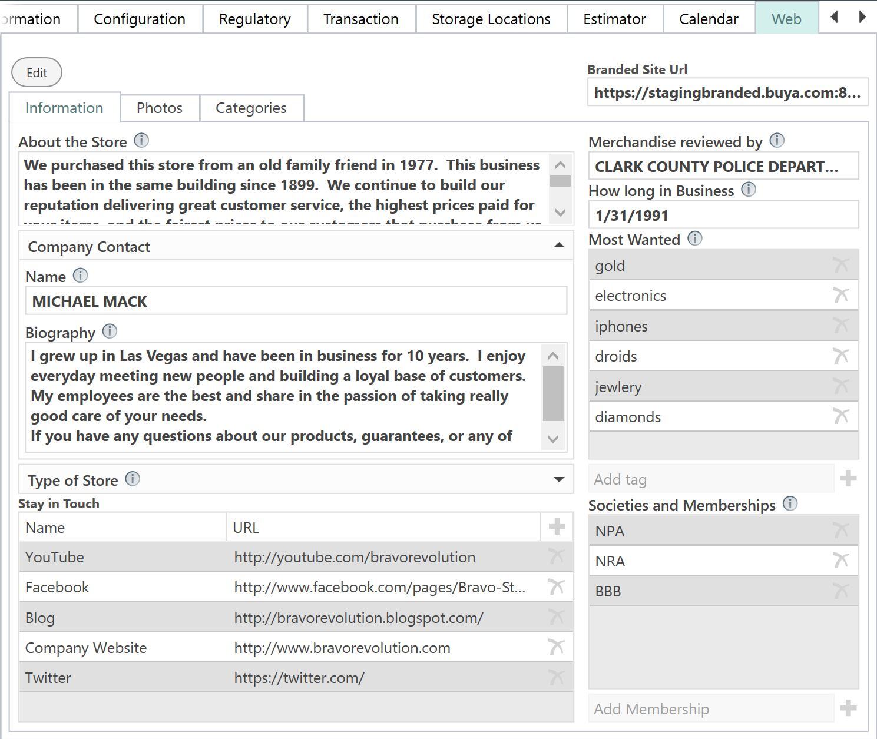Delete the YouTube link row
Viewport: 877px width, 739px height.
point(557,556)
